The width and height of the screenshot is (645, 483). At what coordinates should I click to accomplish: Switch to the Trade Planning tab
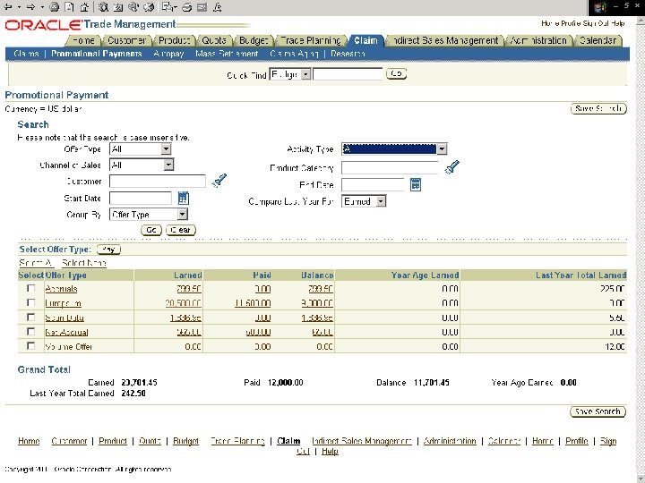click(311, 40)
